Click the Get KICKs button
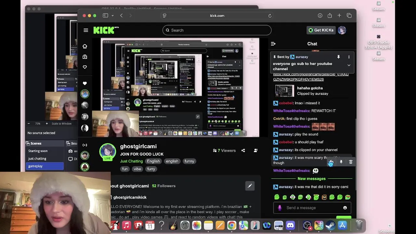This screenshot has height=234, width=416. coord(321,30)
